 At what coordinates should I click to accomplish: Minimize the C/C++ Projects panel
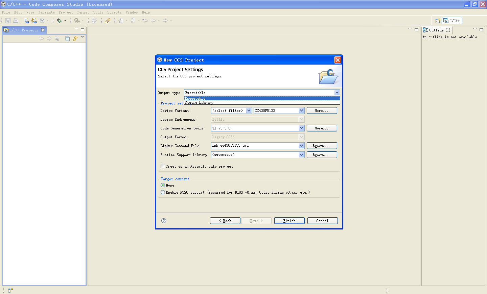76,29
